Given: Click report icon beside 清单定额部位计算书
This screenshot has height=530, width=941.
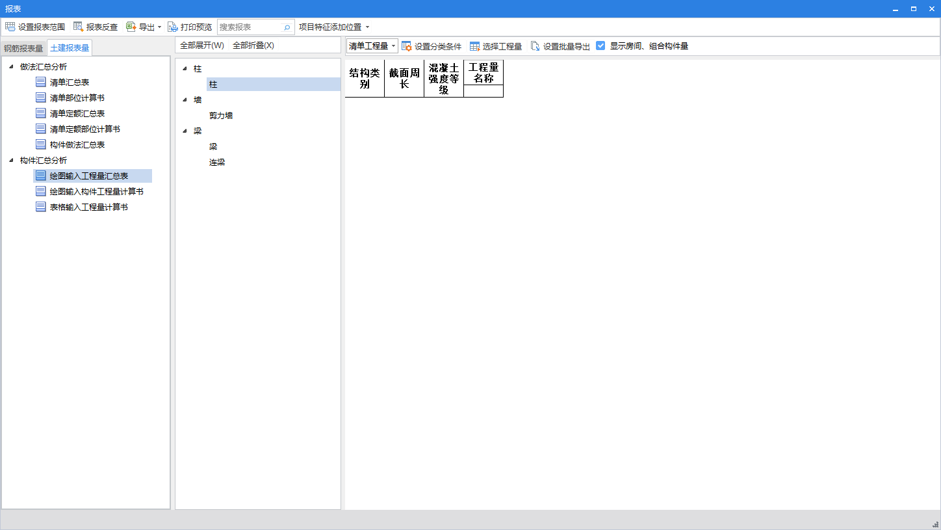Looking at the screenshot, I should click(41, 129).
